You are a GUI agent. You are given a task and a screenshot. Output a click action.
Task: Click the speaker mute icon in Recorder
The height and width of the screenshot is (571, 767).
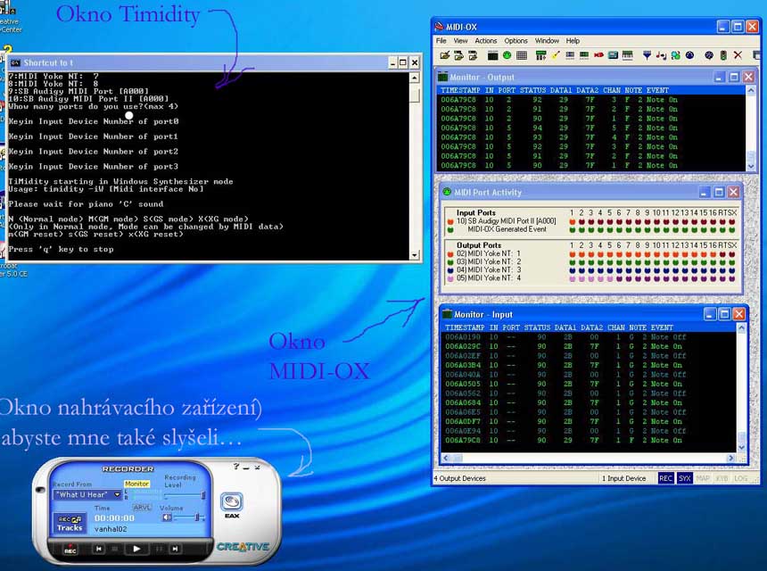167,517
